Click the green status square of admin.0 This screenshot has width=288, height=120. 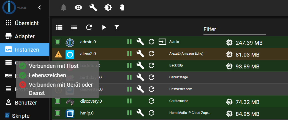point(58,42)
